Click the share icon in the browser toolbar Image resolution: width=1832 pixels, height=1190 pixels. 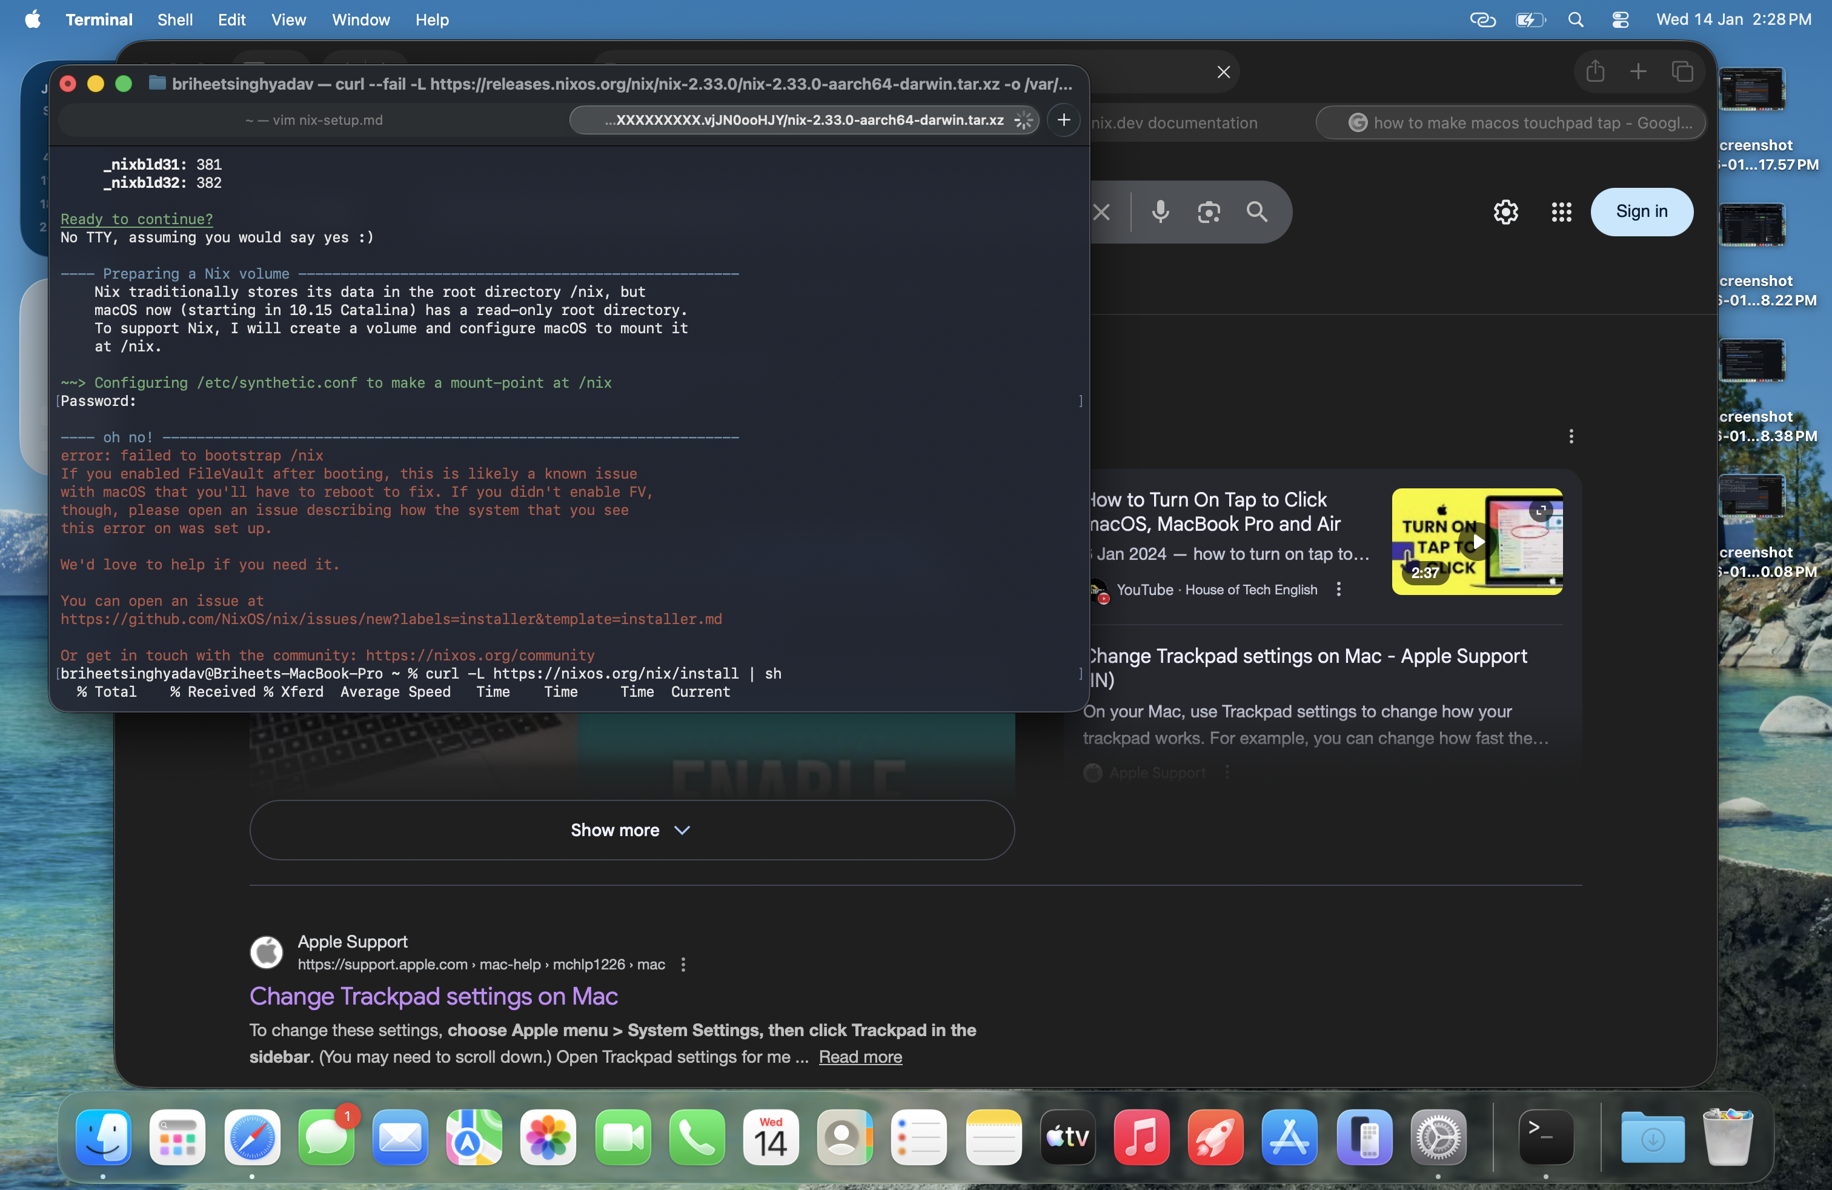pyautogui.click(x=1595, y=71)
